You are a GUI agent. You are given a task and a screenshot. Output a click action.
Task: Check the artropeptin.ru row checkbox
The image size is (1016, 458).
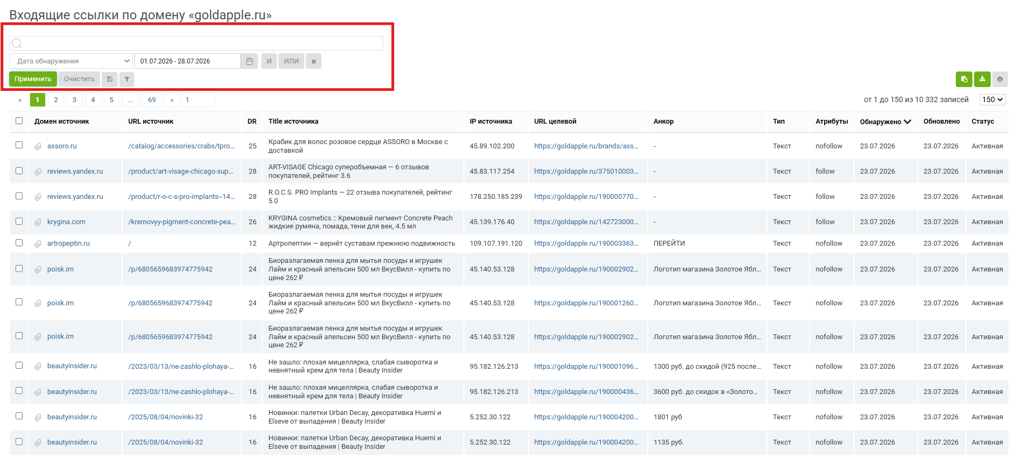tap(19, 242)
